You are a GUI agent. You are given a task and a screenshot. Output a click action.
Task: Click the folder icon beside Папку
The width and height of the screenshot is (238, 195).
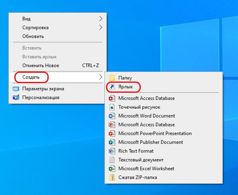(x=112, y=78)
